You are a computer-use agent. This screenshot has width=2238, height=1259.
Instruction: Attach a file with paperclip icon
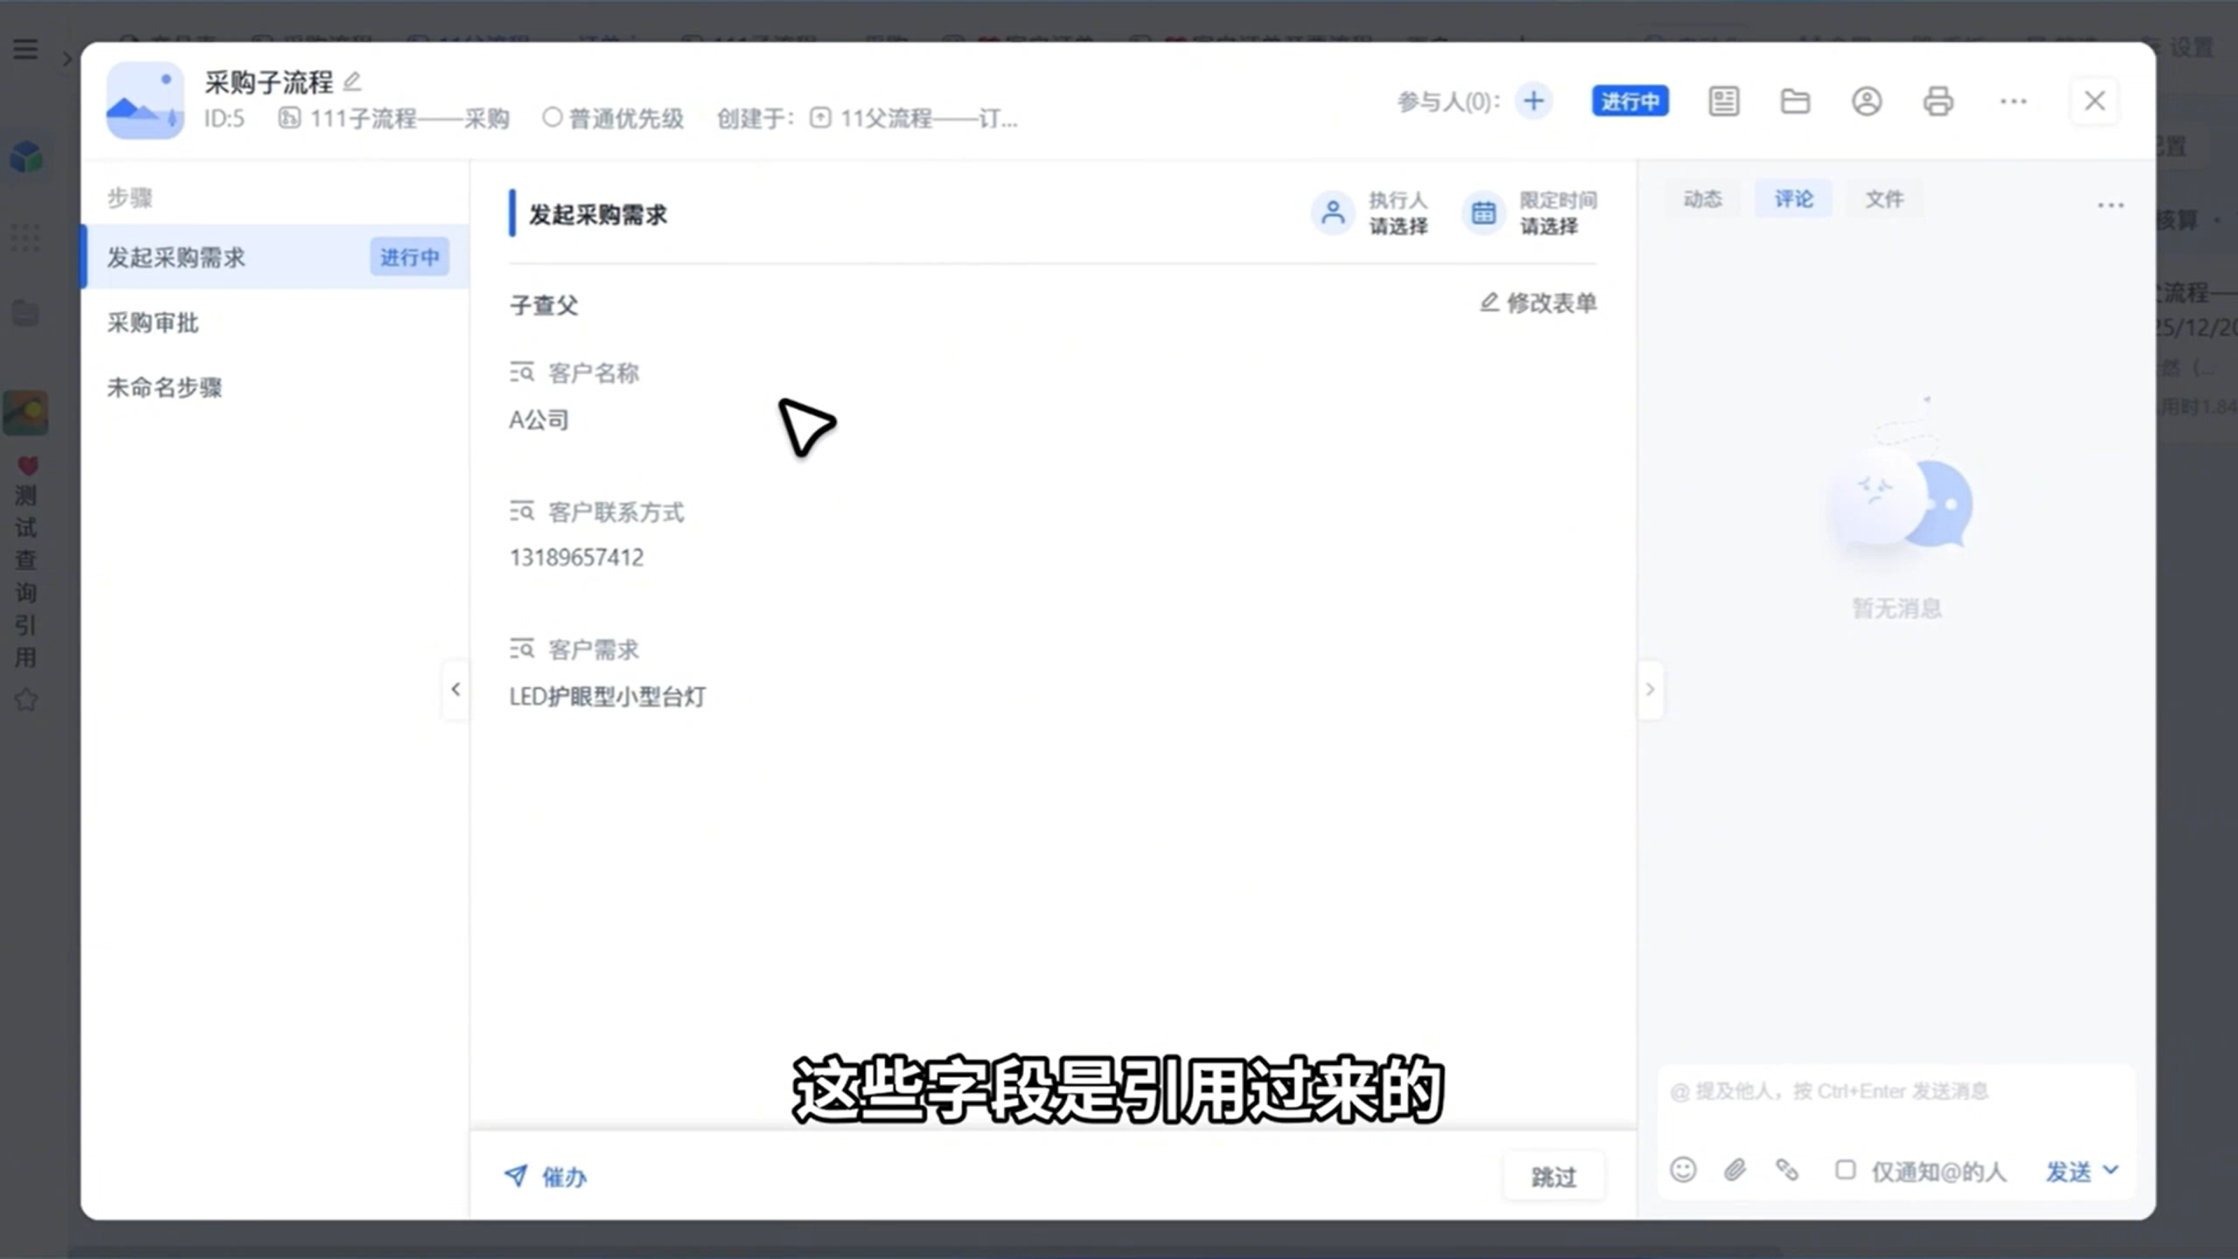pos(1735,1170)
